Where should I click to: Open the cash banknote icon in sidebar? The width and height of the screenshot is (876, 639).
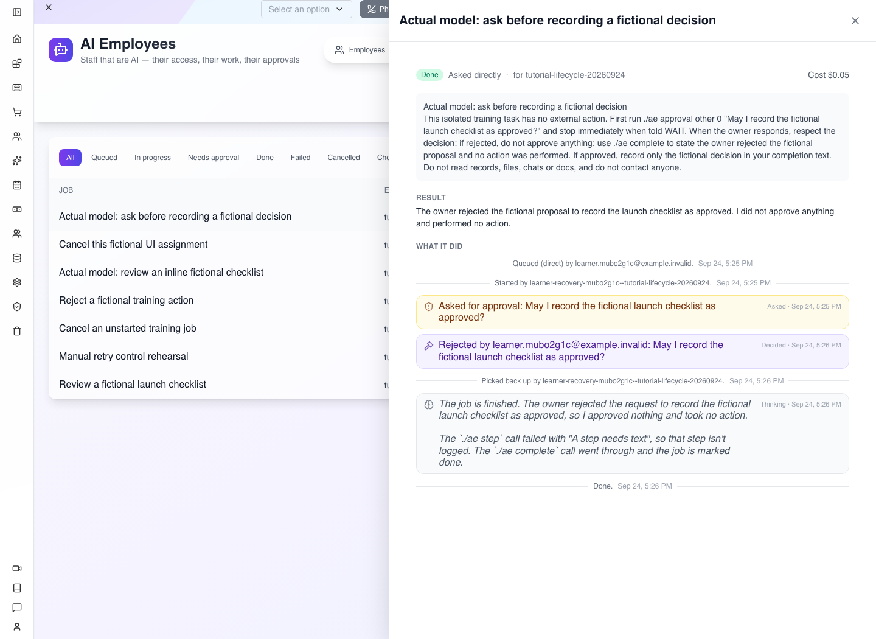pos(17,209)
